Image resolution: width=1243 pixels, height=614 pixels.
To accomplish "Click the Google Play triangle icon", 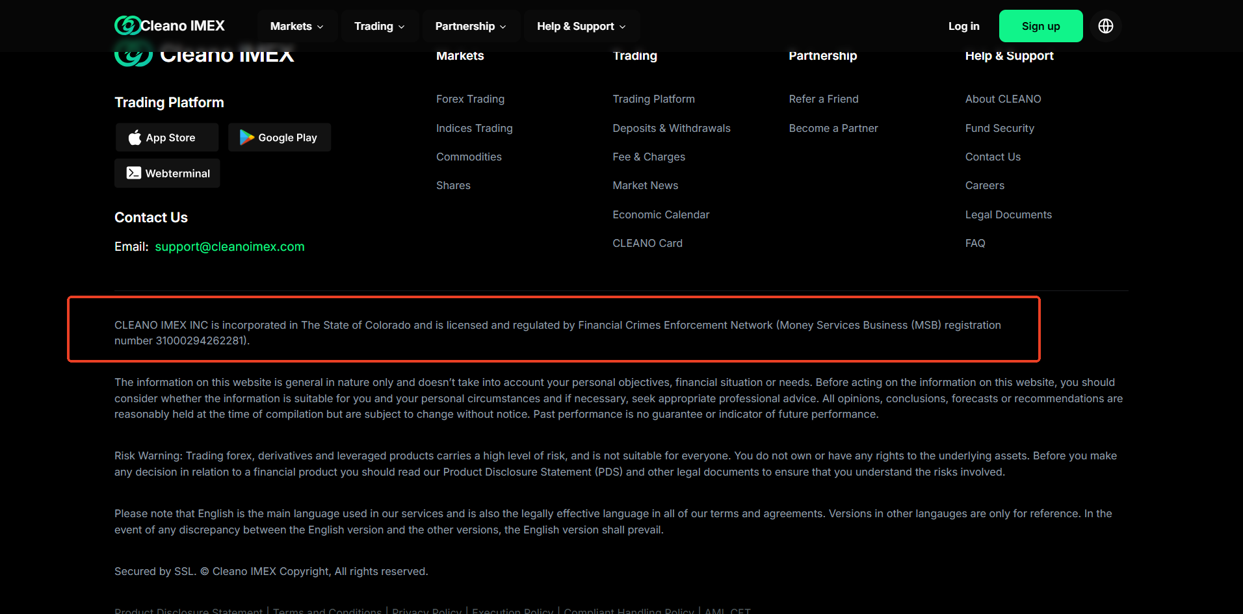I will point(247,137).
